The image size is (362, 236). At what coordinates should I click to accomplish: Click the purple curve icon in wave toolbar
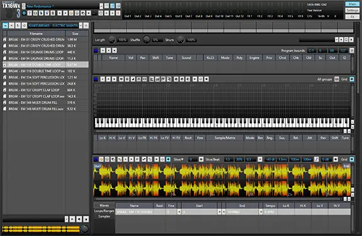coord(316,159)
